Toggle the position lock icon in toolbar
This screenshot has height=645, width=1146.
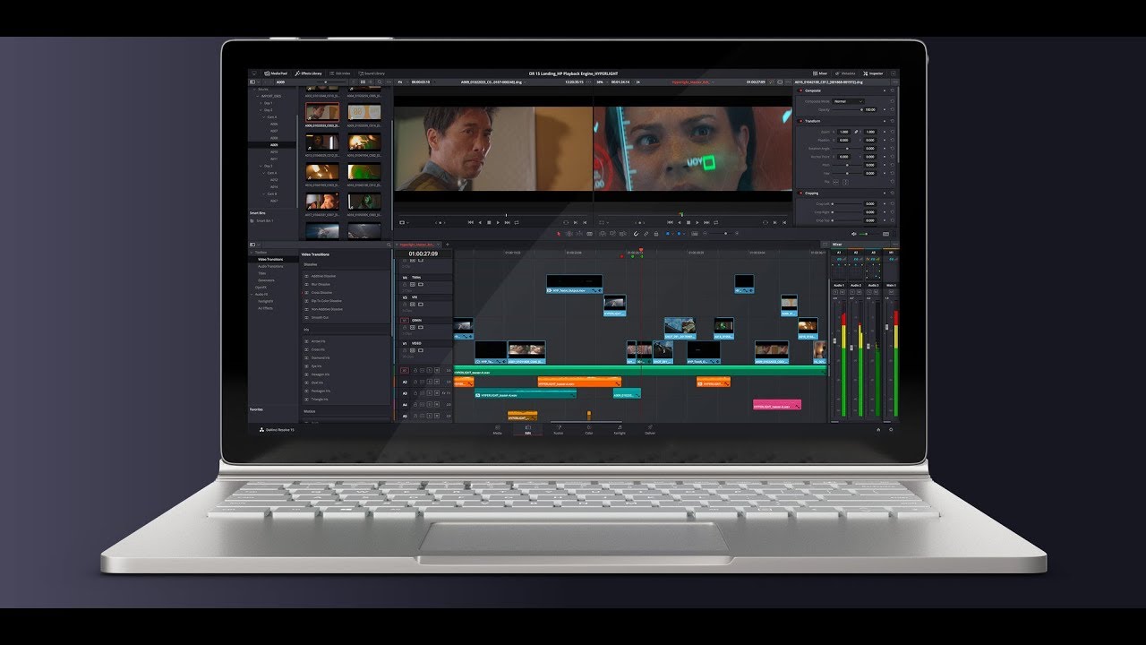tap(656, 234)
